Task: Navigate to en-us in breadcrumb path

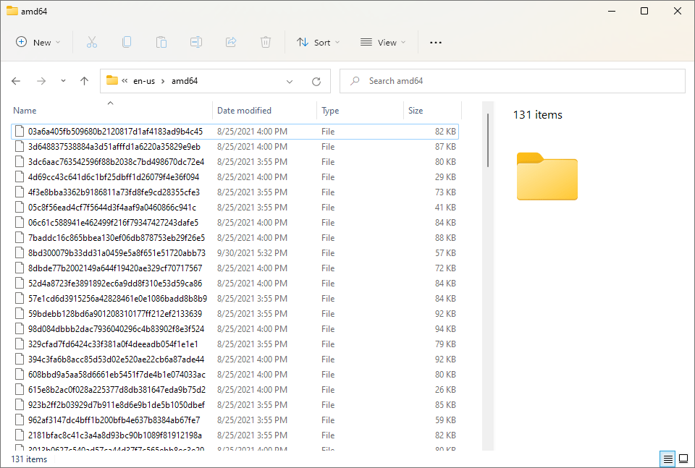Action: [144, 81]
